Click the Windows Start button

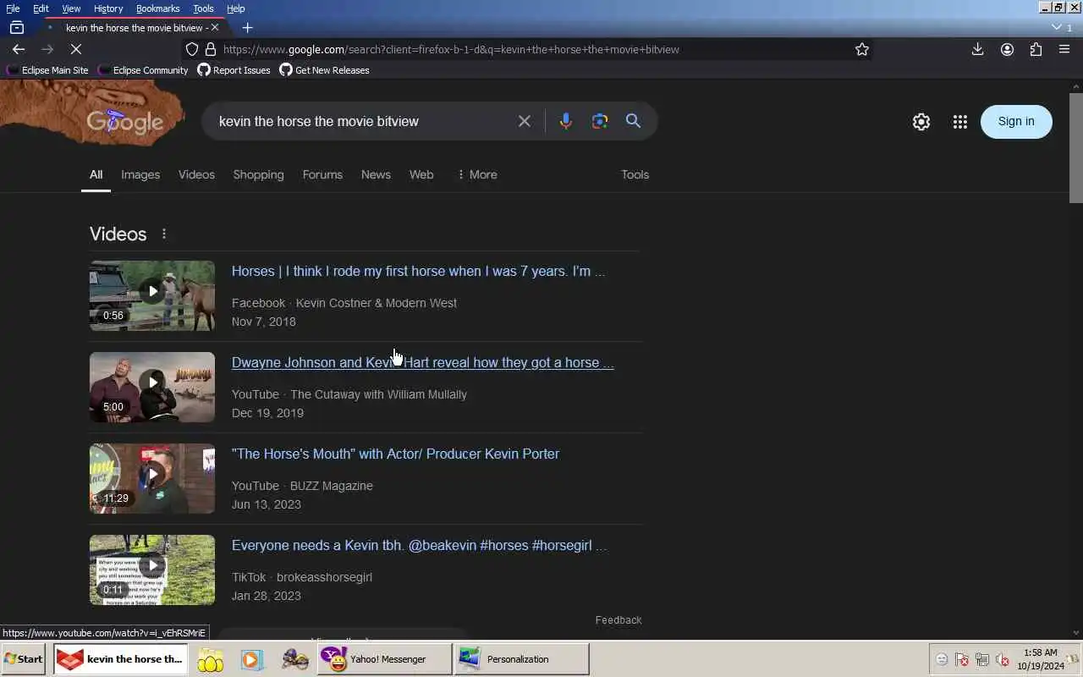(24, 659)
